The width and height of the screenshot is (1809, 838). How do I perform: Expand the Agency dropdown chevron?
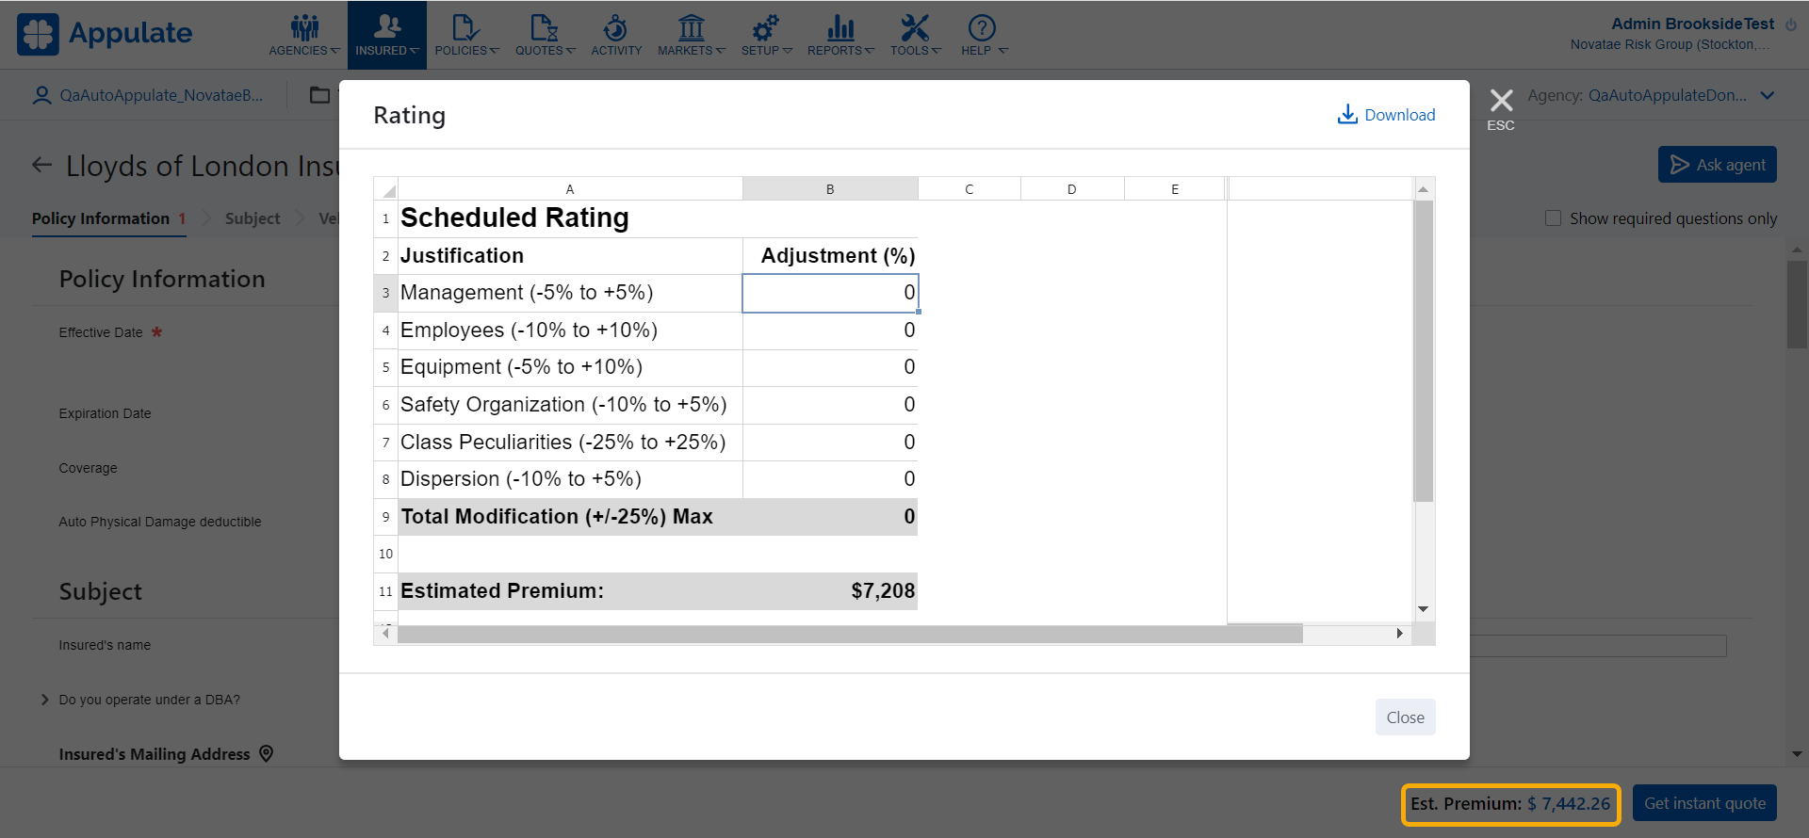coord(1768,95)
